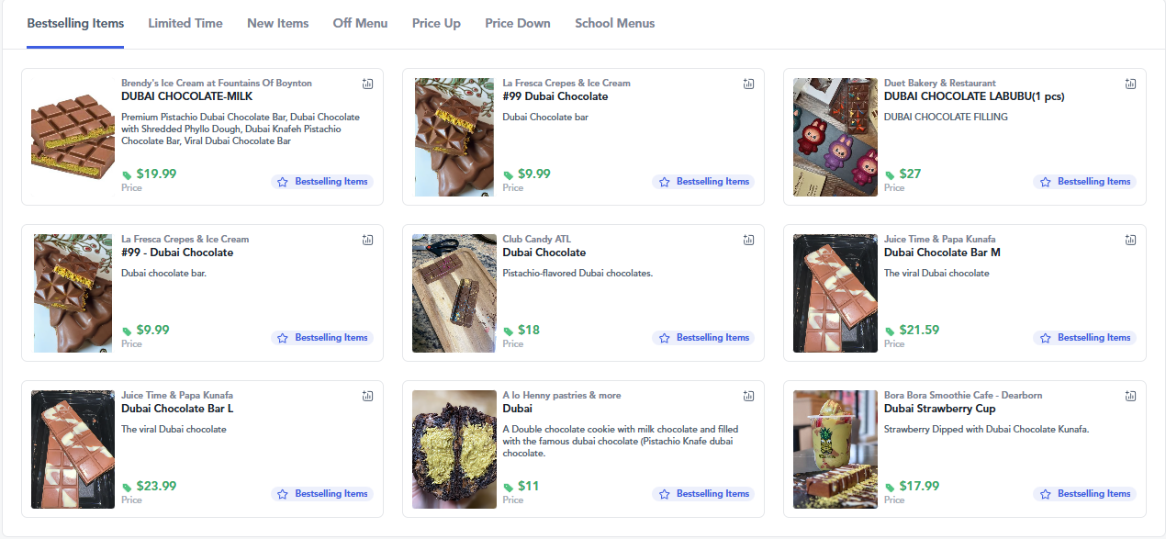
Task: Click the chart icon on DUBAI CHOCOLATE LABUBU card
Action: pyautogui.click(x=1130, y=84)
